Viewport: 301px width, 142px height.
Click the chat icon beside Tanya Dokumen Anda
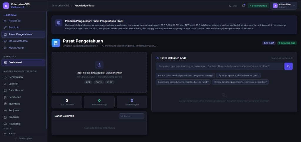(x=157, y=58)
